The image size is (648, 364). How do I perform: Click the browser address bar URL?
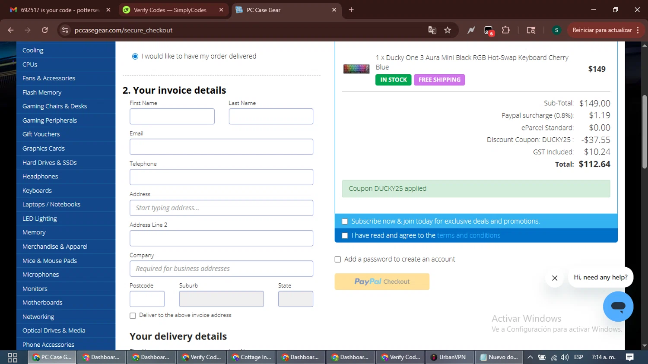(x=124, y=30)
